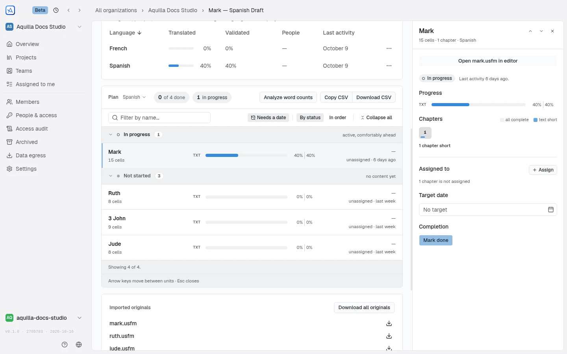Open Projects in the sidebar

point(44,57)
